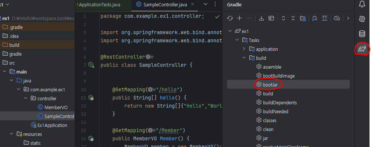This screenshot has height=147, width=371.
Task: Reload all Gradle projects
Action: pos(230,18)
